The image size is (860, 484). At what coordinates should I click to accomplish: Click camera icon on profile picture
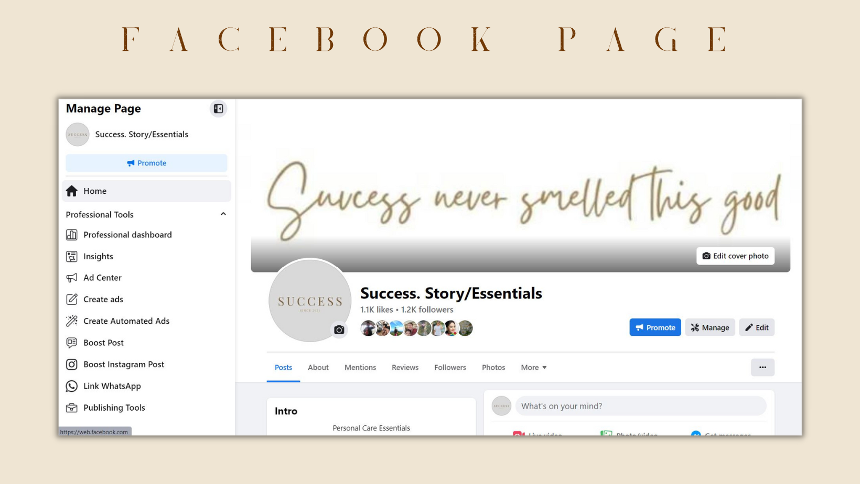[339, 329]
